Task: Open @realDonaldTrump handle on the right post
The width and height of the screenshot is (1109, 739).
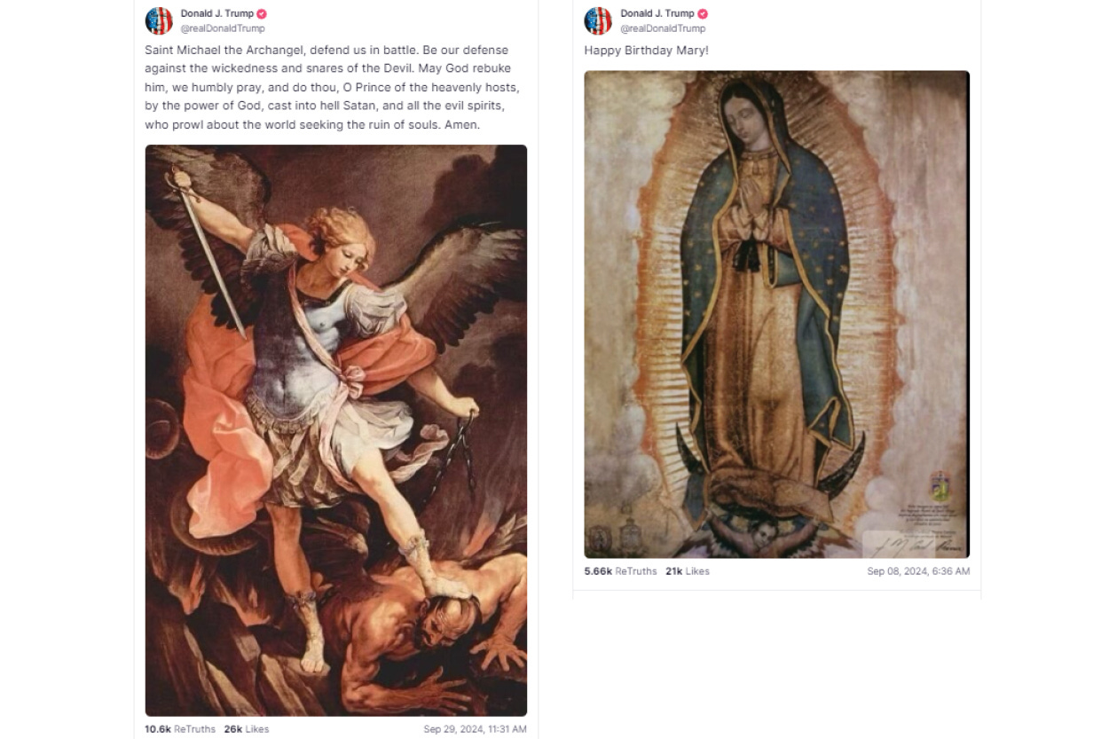Action: pos(663,28)
